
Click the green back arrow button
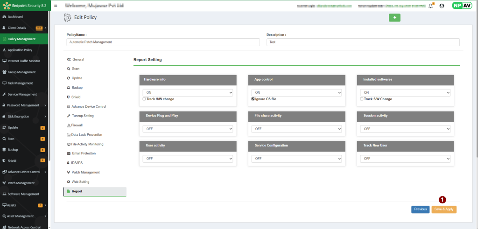pyautogui.click(x=394, y=18)
